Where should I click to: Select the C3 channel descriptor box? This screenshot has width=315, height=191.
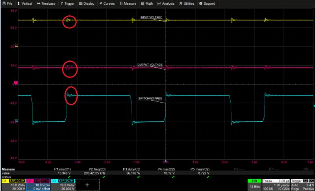tap(63, 185)
